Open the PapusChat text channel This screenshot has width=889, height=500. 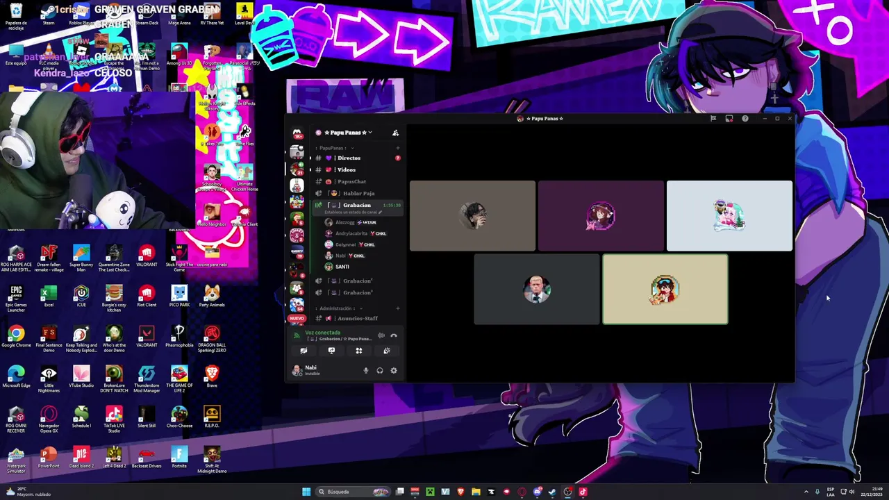coord(356,181)
